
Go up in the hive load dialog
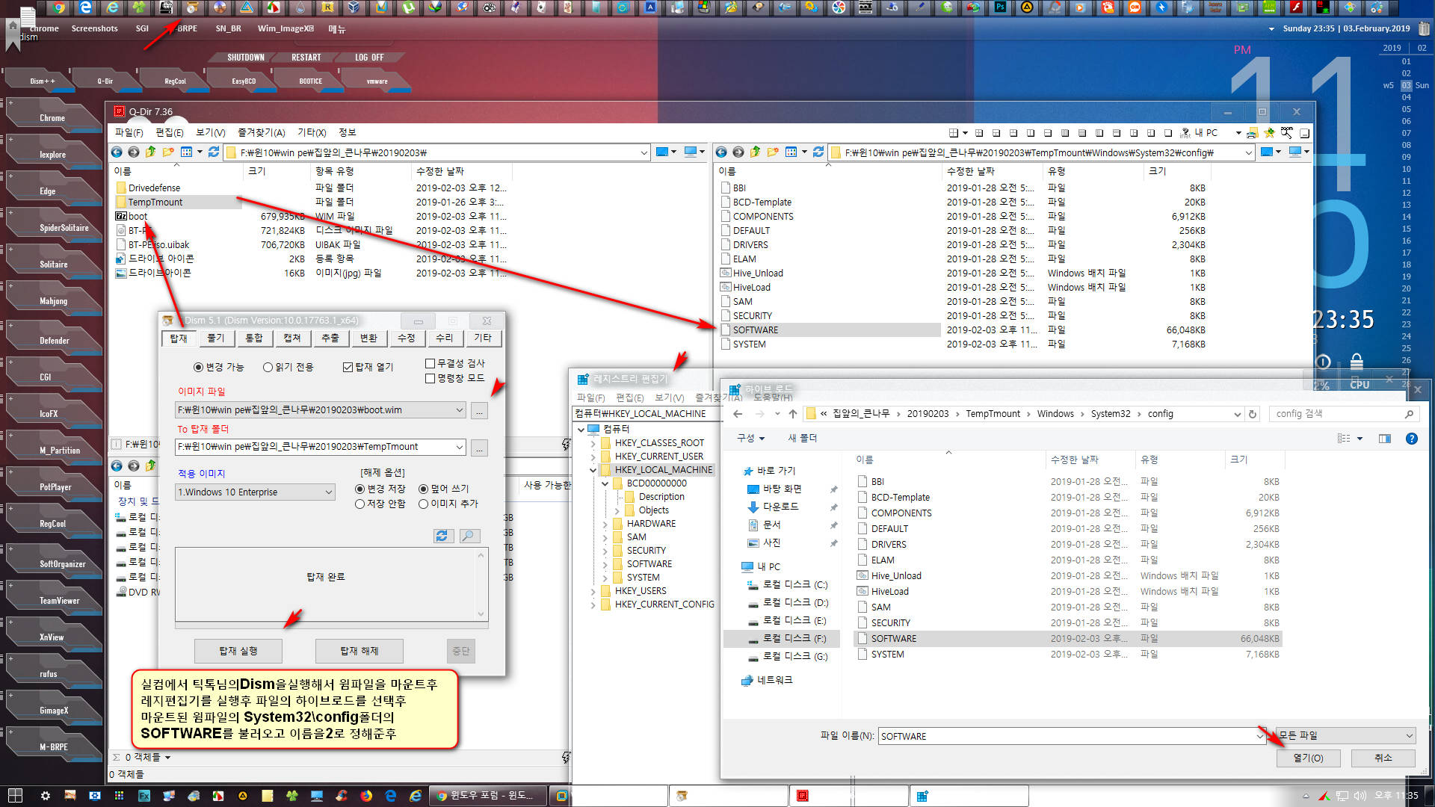(793, 414)
